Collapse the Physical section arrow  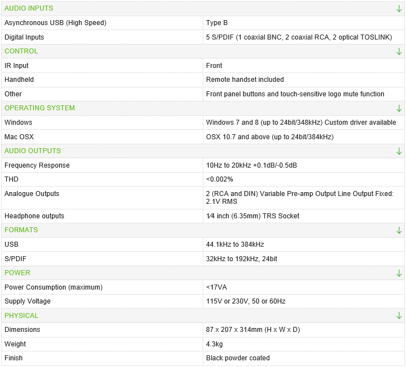tap(399, 316)
